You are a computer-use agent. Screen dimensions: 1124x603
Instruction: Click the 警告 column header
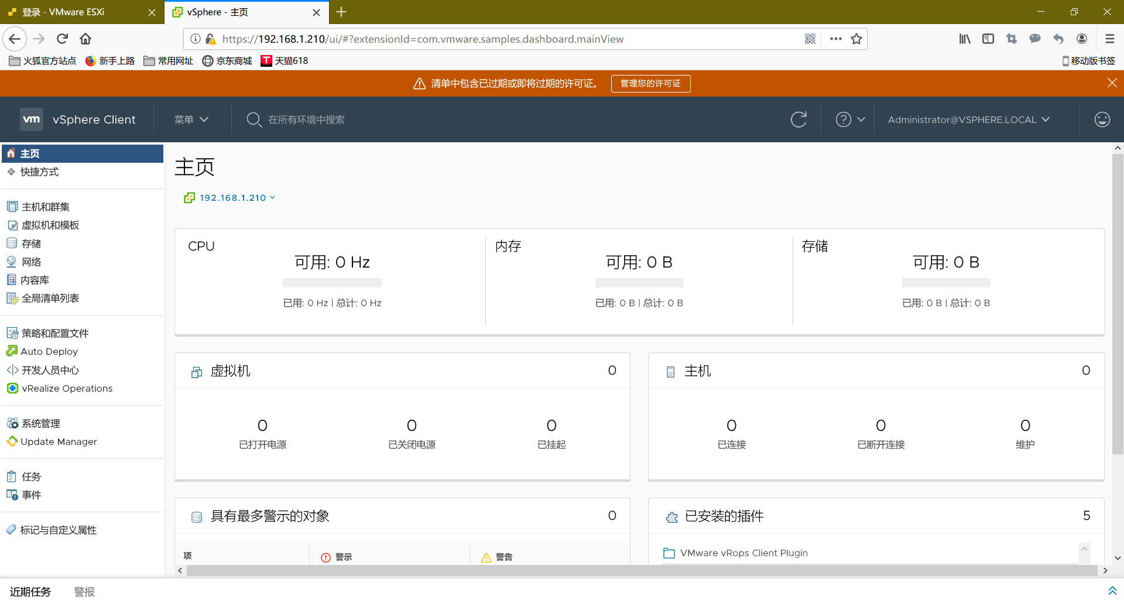(x=504, y=557)
